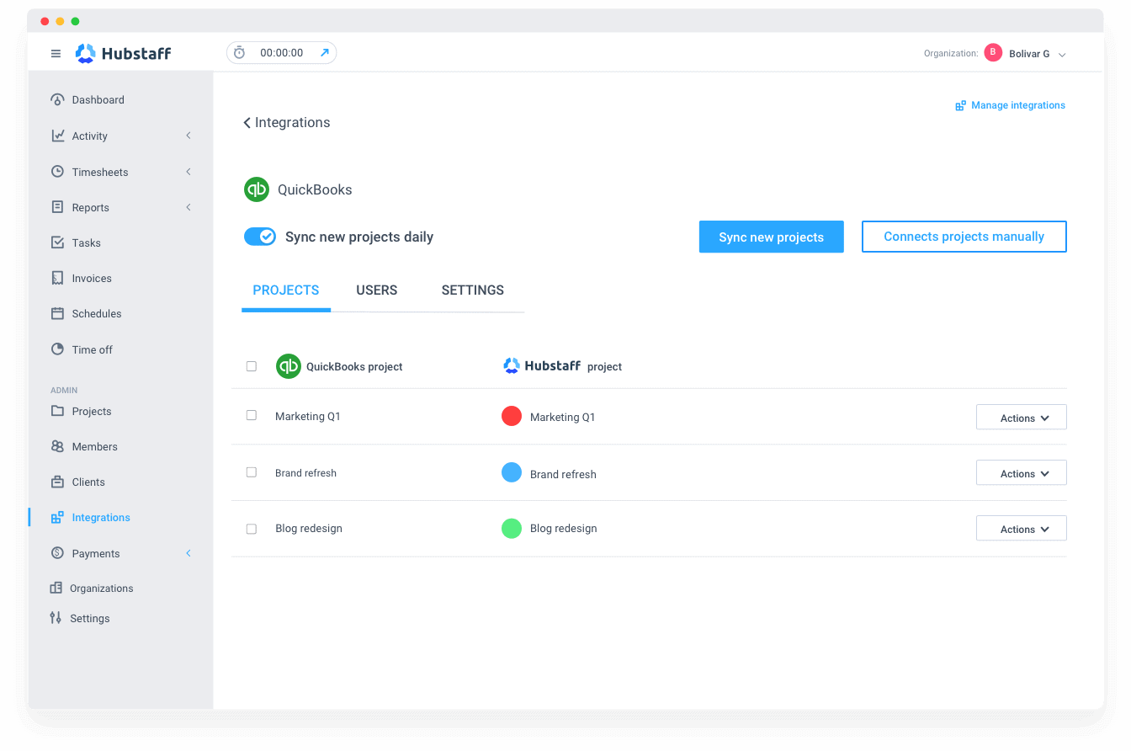The width and height of the screenshot is (1131, 751).
Task: Click Hubstaff project name Brand refresh
Action: [x=563, y=474]
